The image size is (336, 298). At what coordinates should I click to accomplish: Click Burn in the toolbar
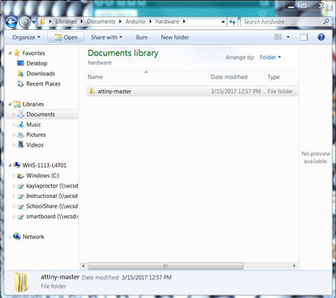pos(142,37)
